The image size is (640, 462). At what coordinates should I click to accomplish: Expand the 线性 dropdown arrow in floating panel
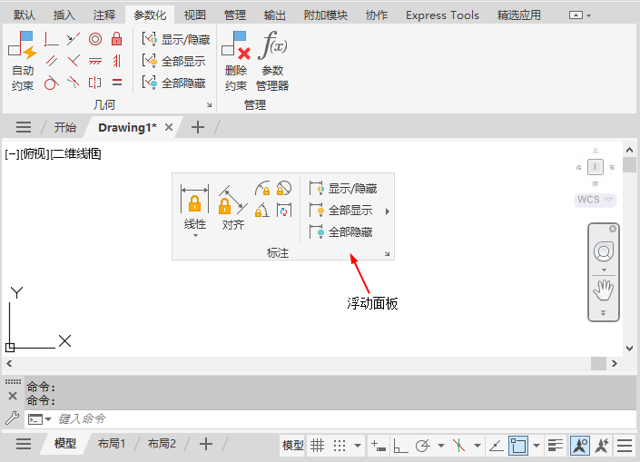(194, 236)
